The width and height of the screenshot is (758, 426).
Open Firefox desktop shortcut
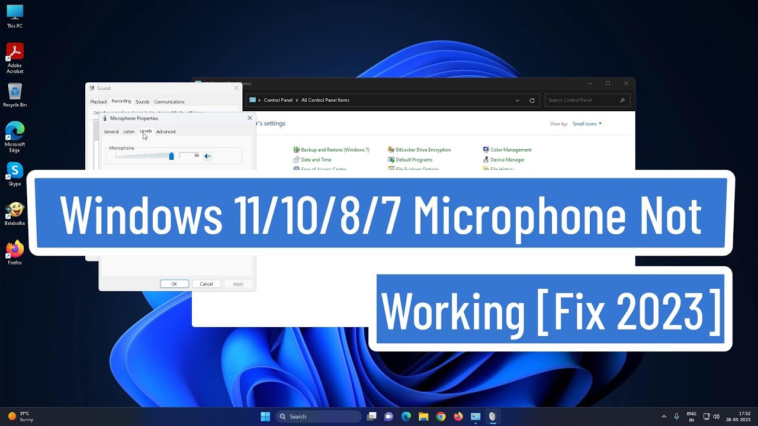[x=15, y=253]
